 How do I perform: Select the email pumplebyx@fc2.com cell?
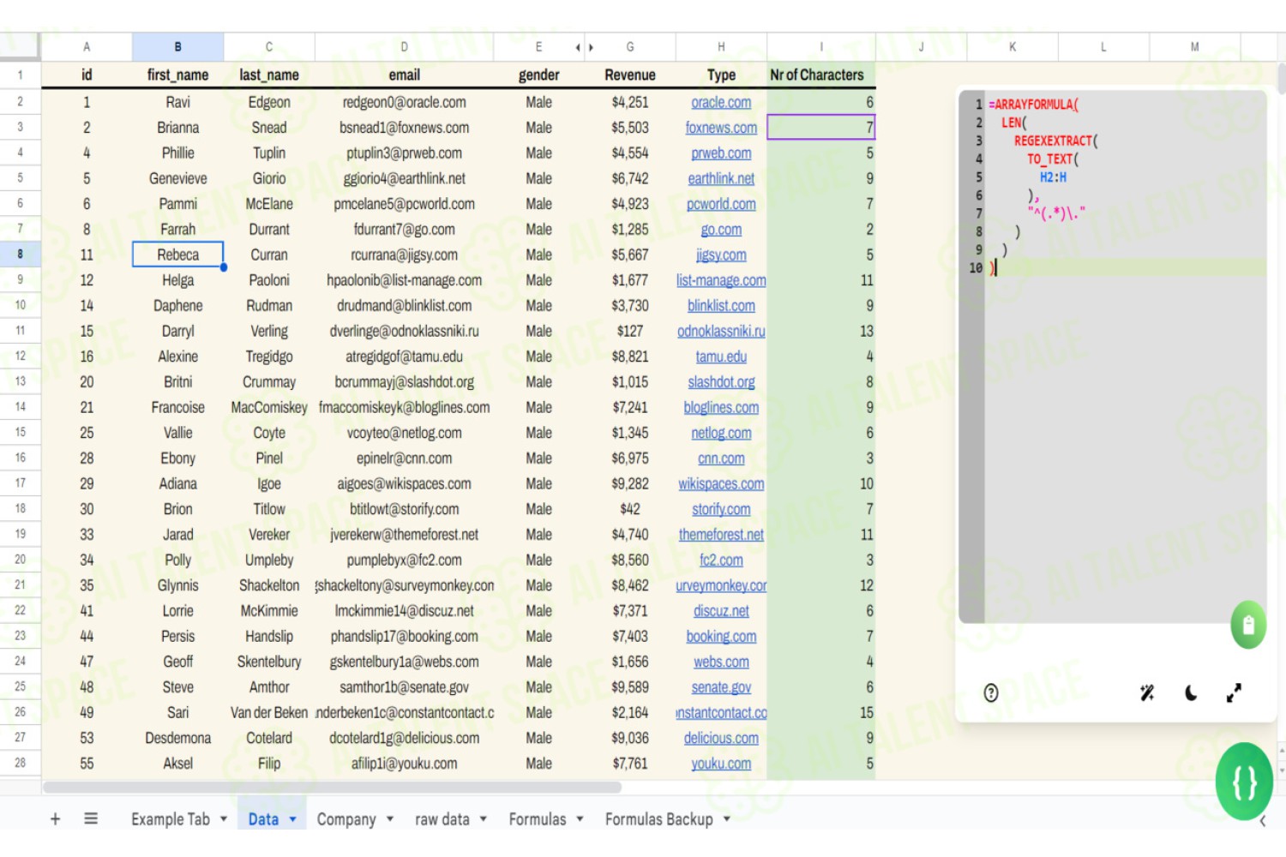point(404,560)
